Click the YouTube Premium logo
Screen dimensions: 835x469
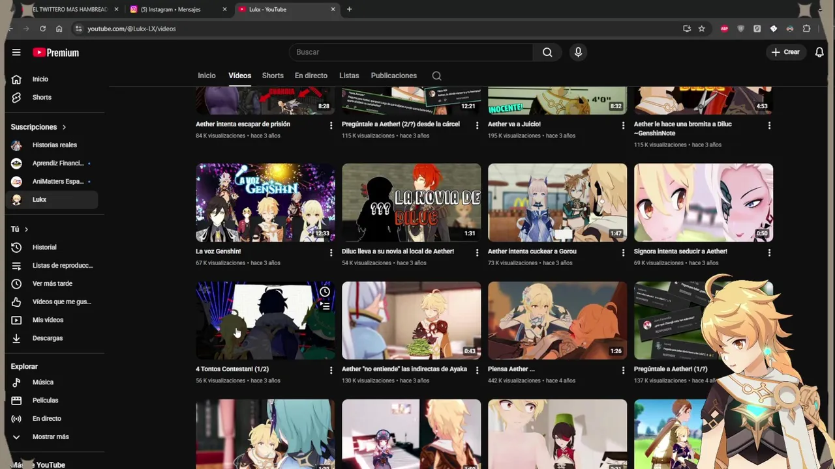click(56, 53)
